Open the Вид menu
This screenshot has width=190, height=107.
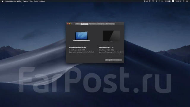coord(31,1)
